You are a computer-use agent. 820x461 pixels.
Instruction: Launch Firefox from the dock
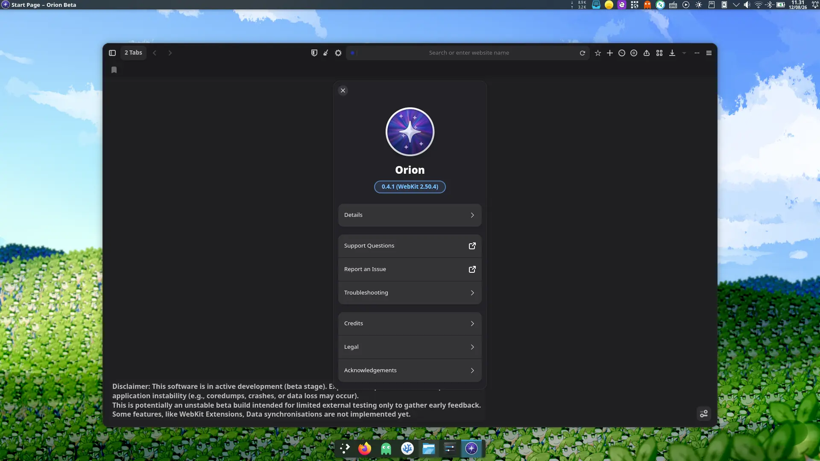[x=365, y=449]
